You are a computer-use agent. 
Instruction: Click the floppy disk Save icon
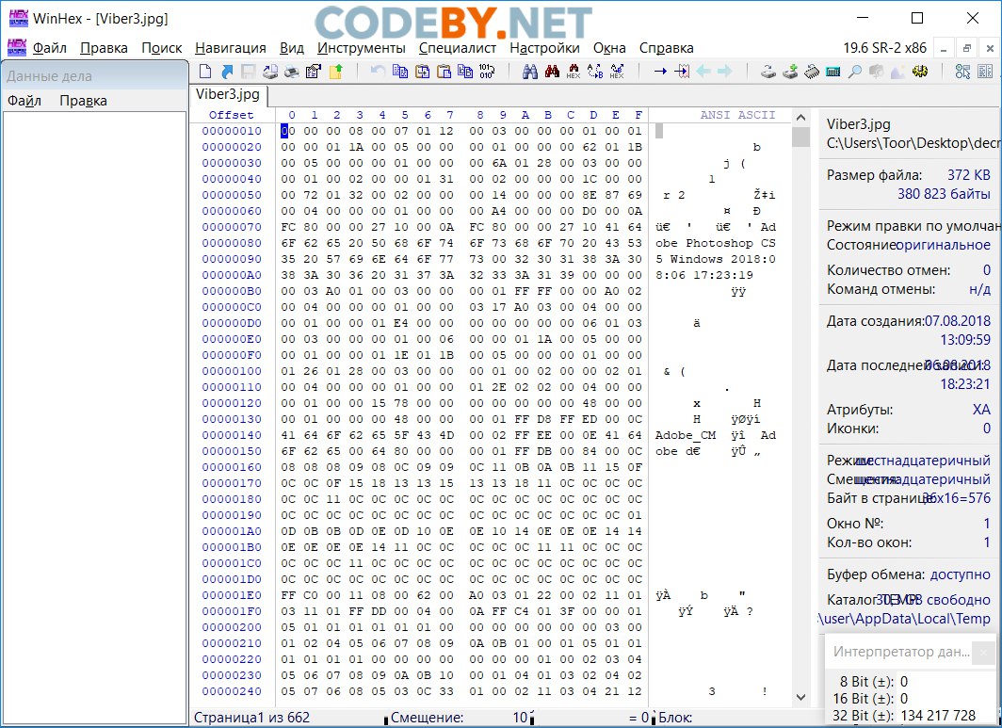coord(248,71)
